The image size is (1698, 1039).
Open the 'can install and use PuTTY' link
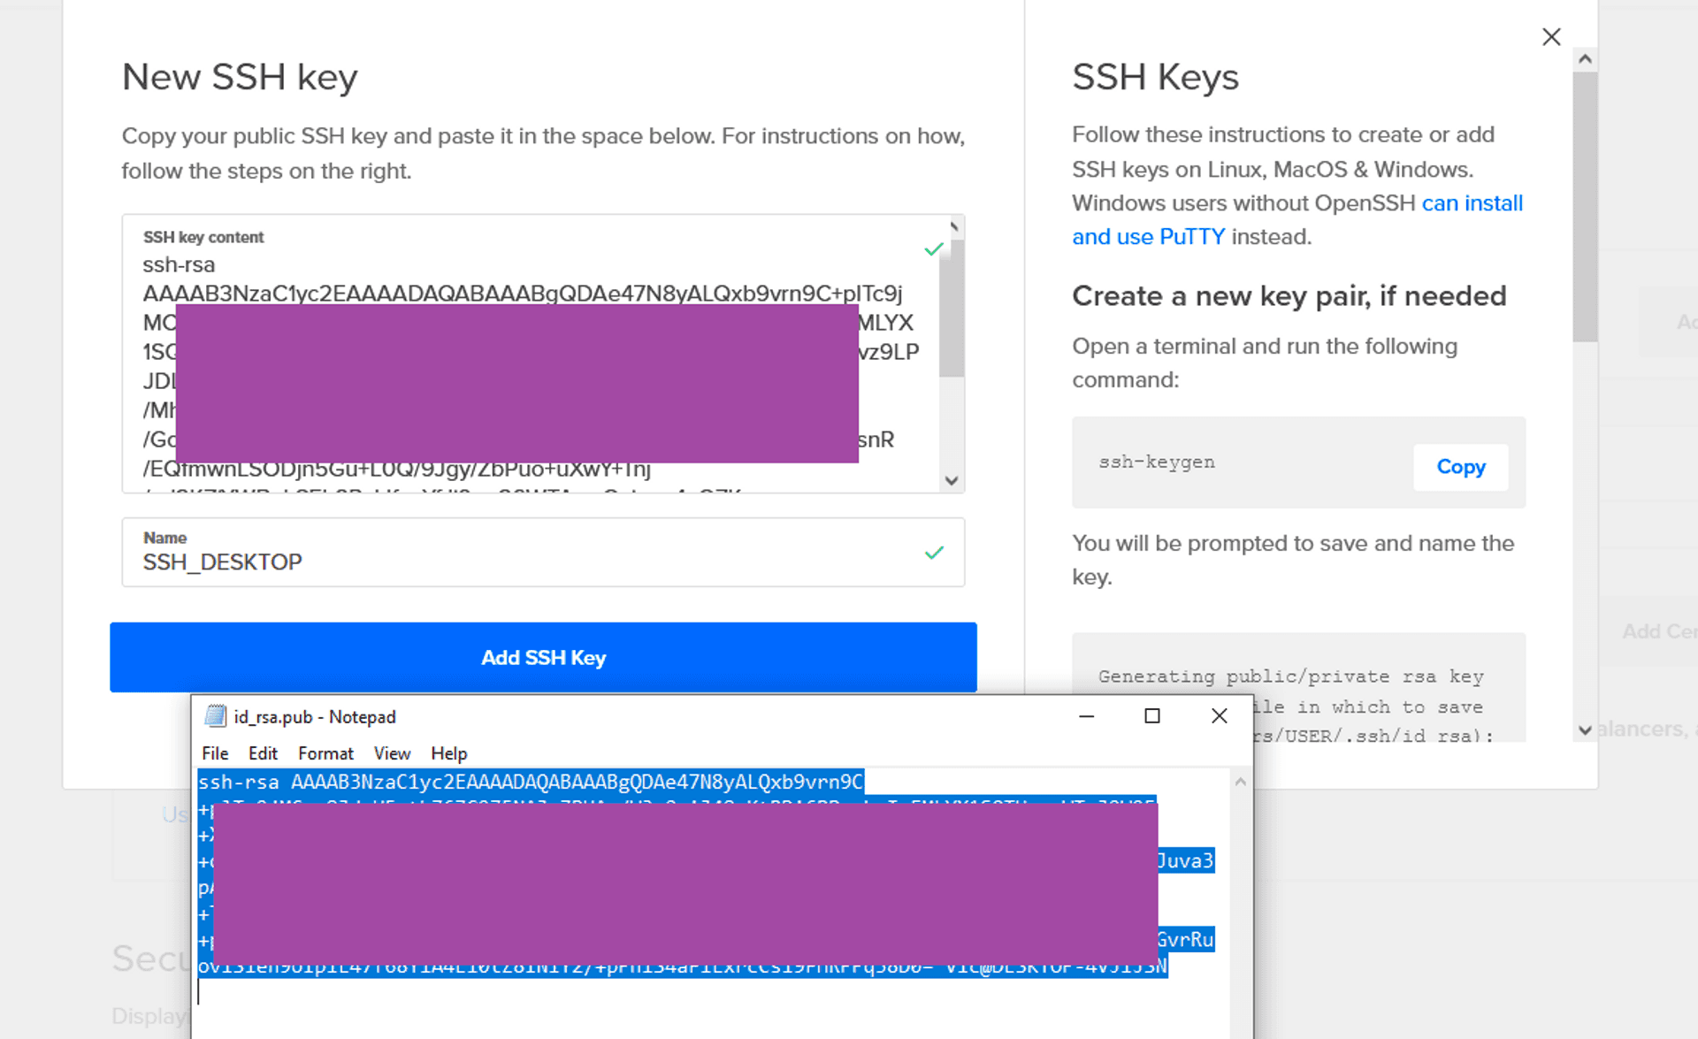(1297, 220)
